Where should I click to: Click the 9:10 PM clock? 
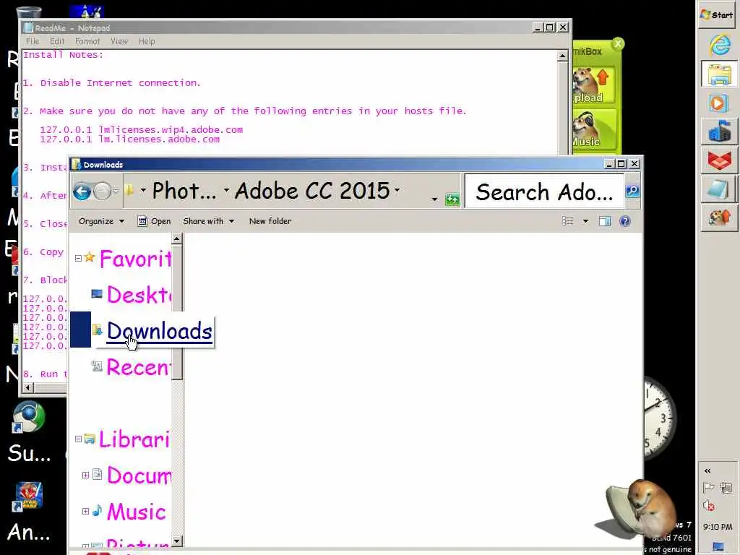(718, 527)
